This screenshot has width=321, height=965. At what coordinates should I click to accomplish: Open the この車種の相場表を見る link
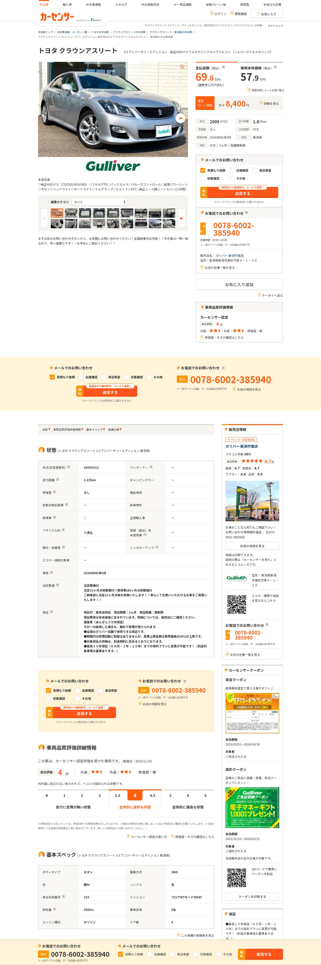tap(195, 935)
